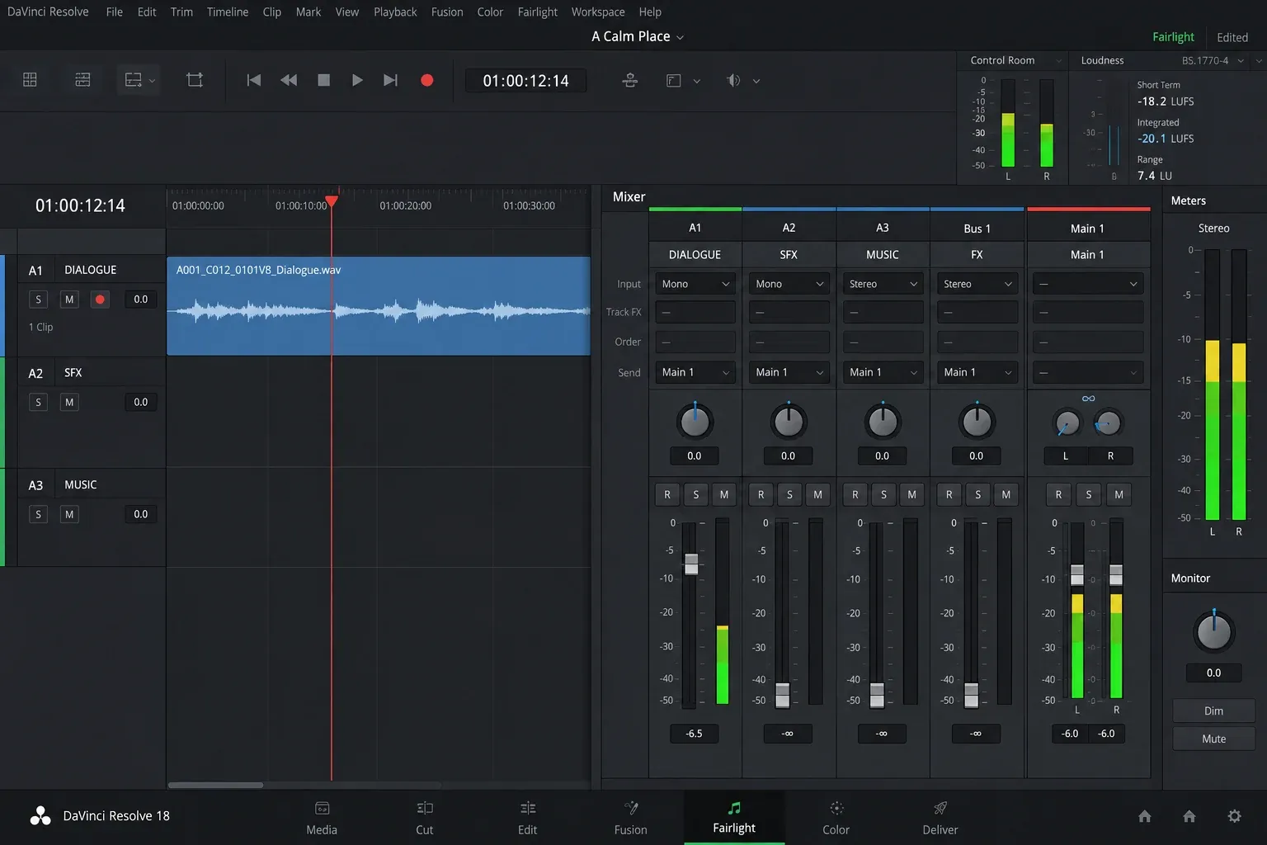Click the A1 Track FX slot

[695, 313]
